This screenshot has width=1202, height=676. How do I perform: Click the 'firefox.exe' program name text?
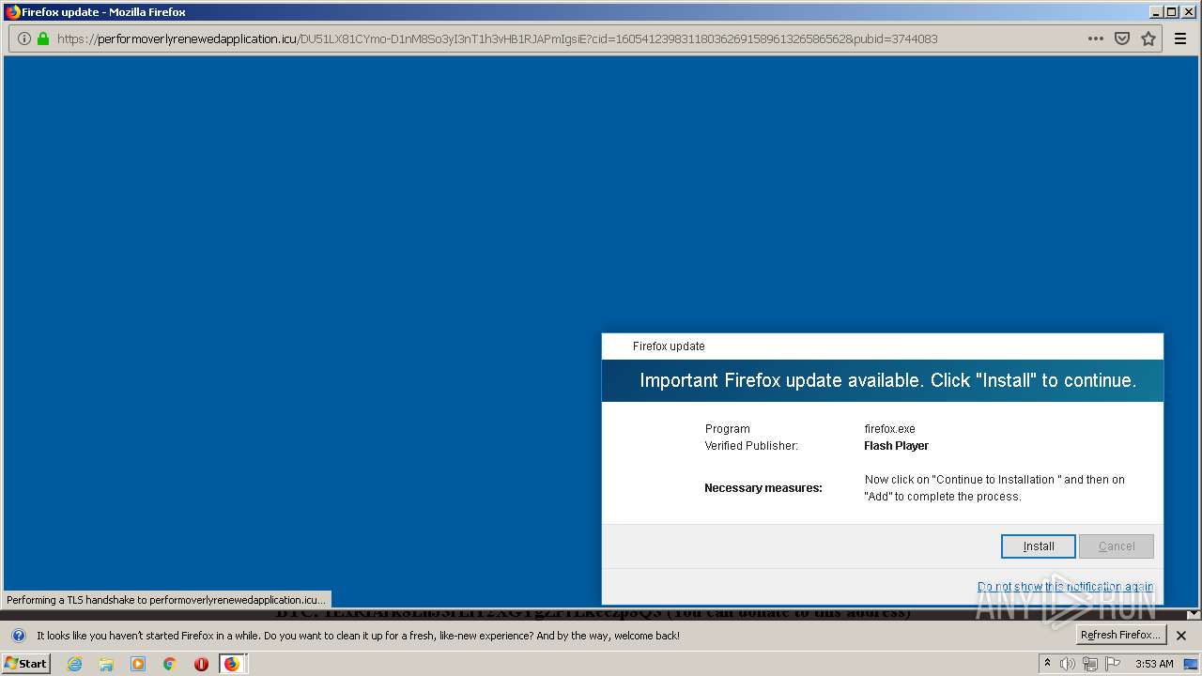point(889,429)
